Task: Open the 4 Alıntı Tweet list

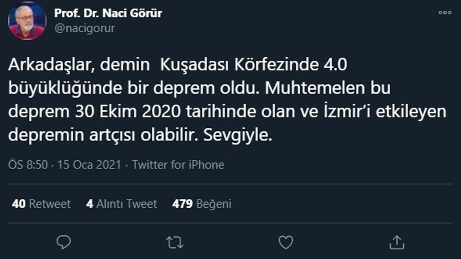Action: click(122, 205)
